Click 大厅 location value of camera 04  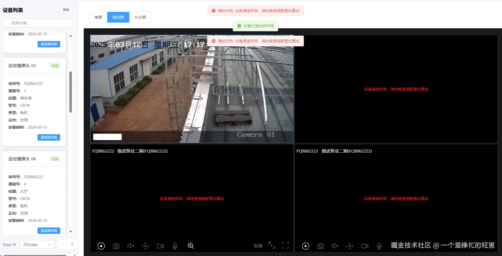[x=24, y=191]
